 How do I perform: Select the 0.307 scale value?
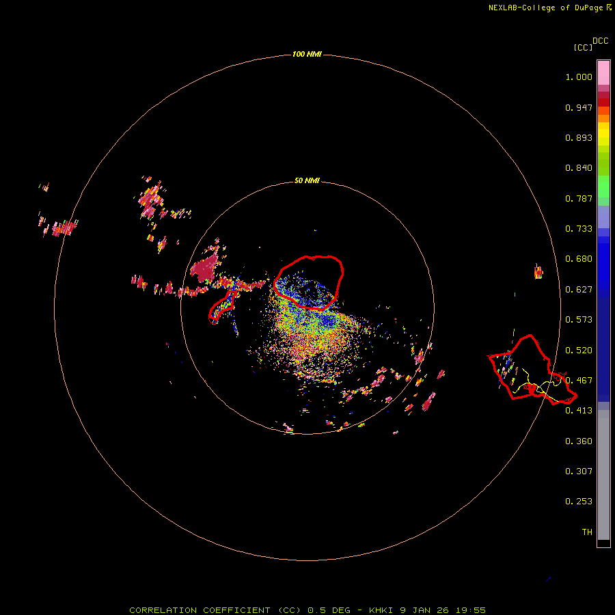click(579, 471)
